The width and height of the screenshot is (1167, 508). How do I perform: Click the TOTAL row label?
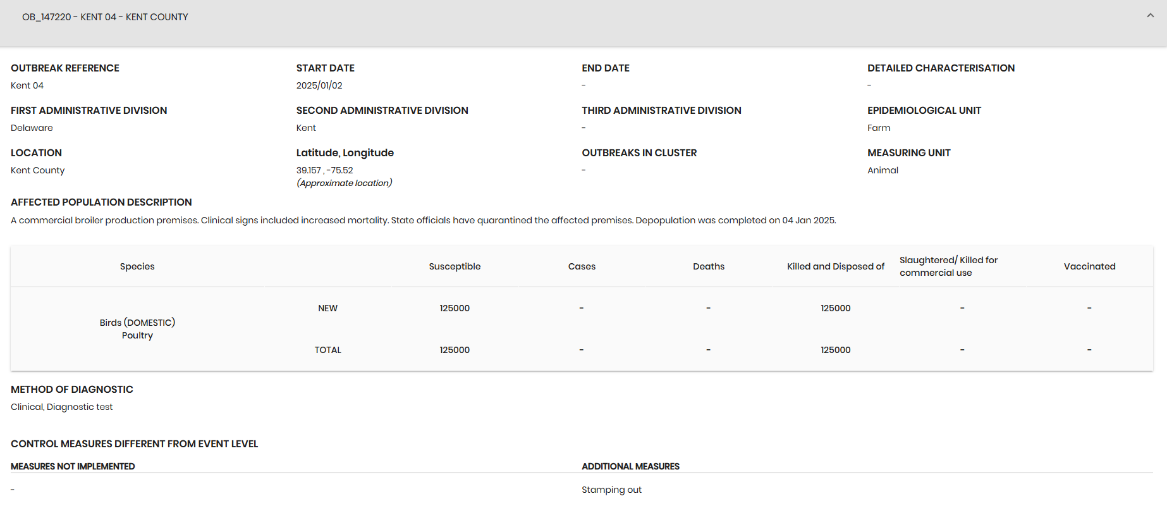(327, 350)
